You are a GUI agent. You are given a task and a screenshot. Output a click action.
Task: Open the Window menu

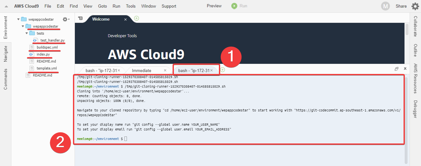(x=148, y=6)
